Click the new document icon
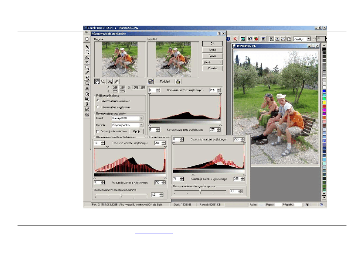This screenshot has width=364, height=256. point(87,39)
